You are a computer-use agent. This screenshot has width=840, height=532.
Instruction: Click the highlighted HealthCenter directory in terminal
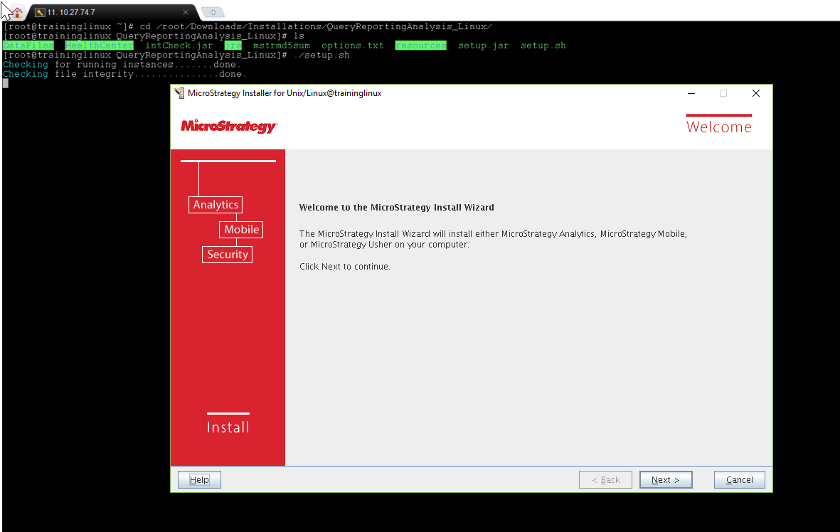[x=100, y=46]
